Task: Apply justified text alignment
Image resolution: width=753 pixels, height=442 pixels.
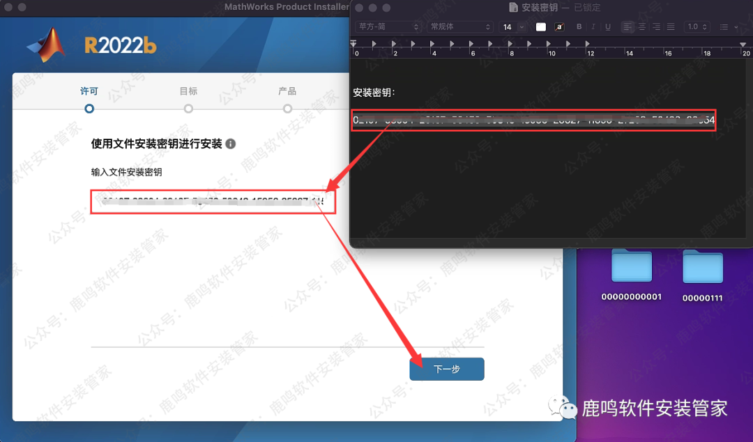Action: (x=669, y=26)
